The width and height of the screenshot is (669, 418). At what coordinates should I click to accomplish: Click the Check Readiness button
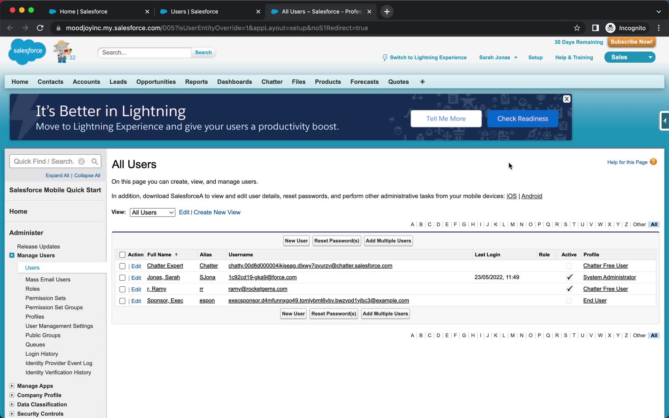[523, 119]
